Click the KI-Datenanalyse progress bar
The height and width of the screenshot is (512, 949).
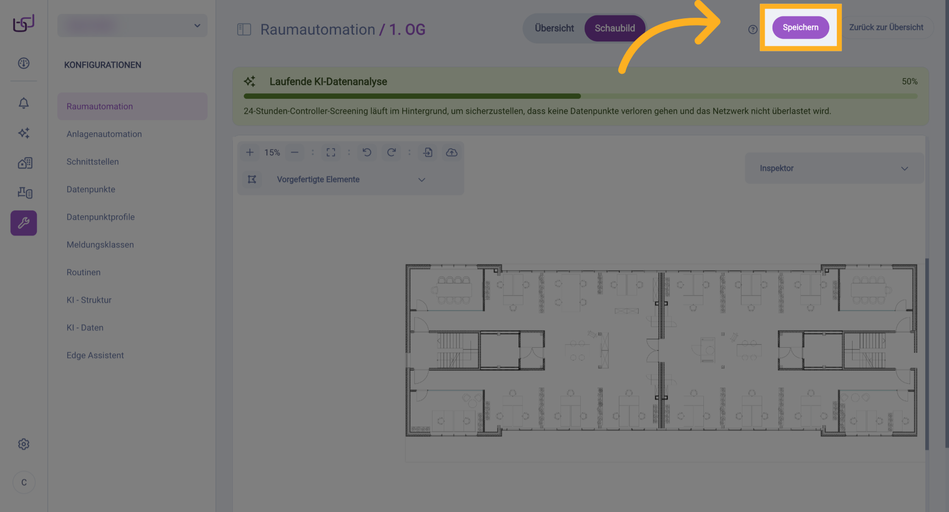pos(580,96)
